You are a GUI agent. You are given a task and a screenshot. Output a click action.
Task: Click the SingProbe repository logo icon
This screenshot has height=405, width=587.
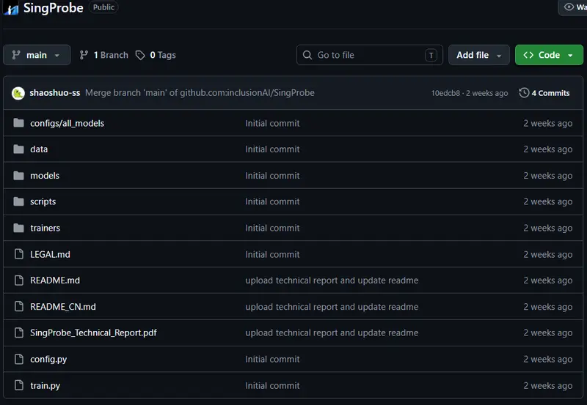pos(11,8)
